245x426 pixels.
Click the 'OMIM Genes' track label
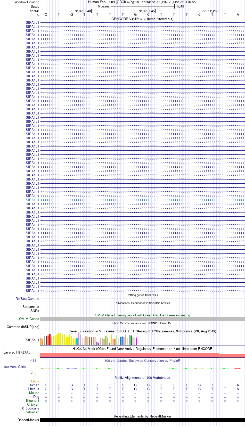coord(29,319)
